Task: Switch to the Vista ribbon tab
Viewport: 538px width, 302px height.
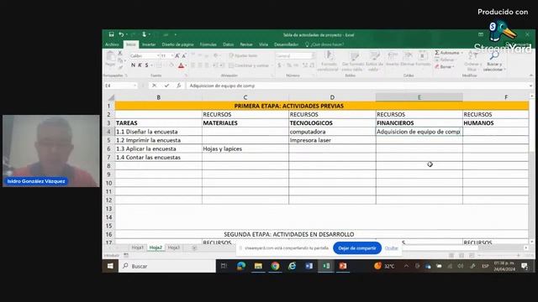Action: [263, 44]
